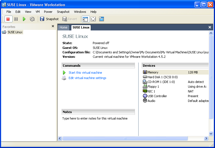The width and height of the screenshot is (215, 148).
Task: Click Edit virtual machine settings link
Action: click(x=87, y=78)
